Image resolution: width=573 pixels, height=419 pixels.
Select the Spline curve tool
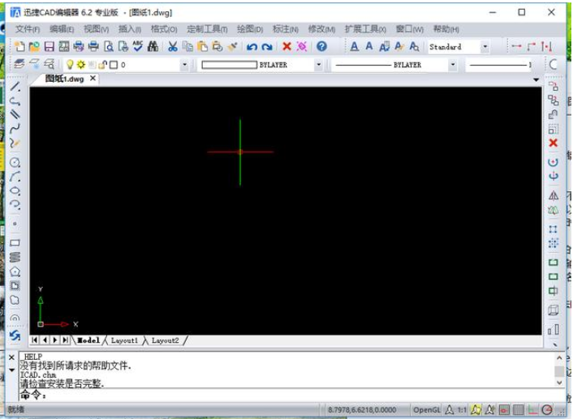pyautogui.click(x=15, y=129)
